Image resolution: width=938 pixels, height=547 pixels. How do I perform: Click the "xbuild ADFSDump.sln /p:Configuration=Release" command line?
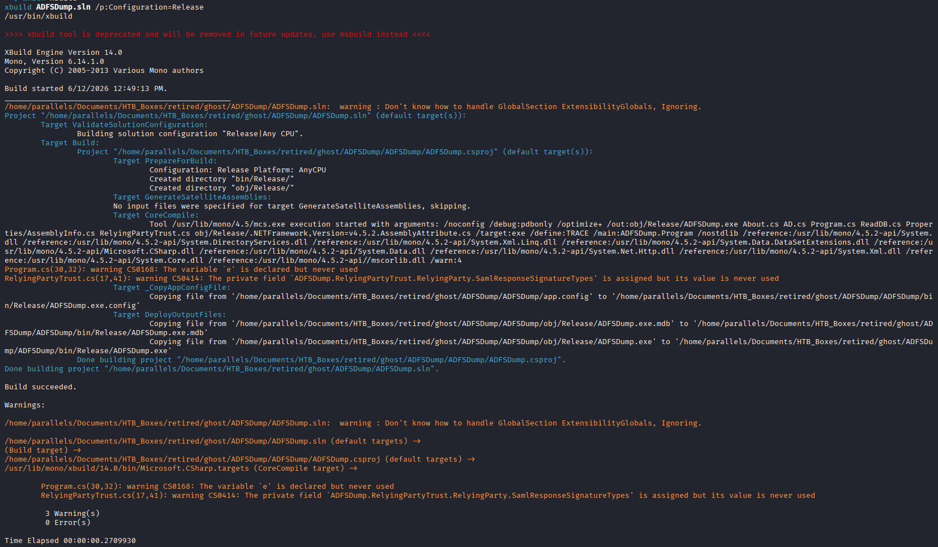pos(104,7)
